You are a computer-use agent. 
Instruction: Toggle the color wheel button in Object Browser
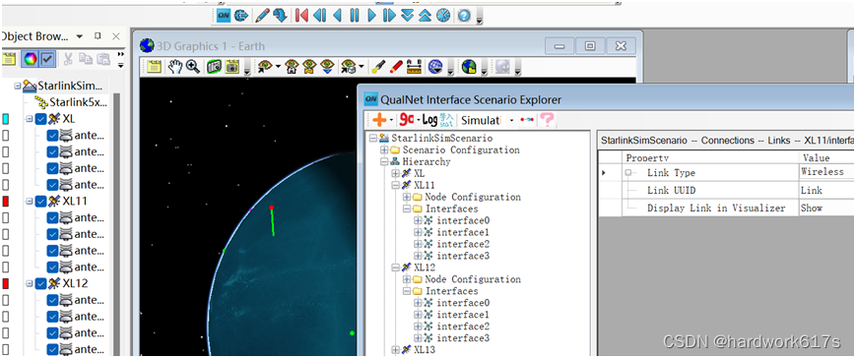click(x=30, y=59)
